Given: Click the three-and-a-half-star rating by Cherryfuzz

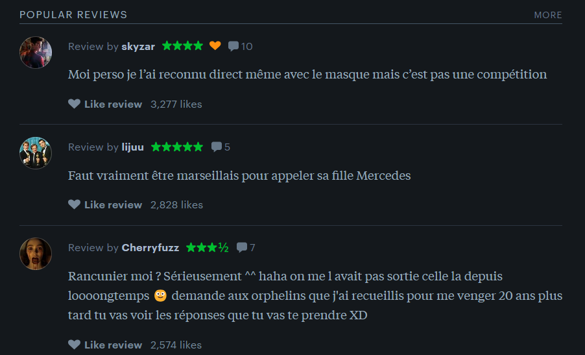Looking at the screenshot, I should 207,247.
